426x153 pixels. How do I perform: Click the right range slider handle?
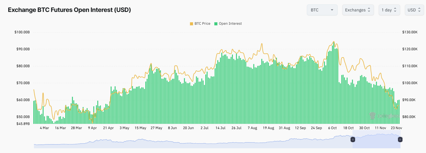pyautogui.click(x=400, y=139)
